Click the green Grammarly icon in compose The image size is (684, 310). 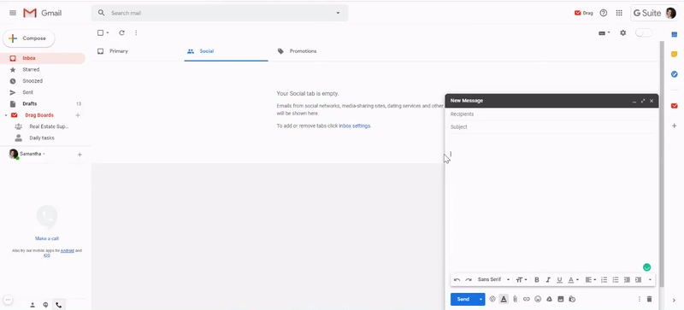point(647,267)
